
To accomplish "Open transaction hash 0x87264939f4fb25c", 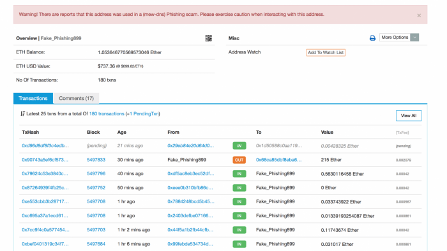I will 45,187.
